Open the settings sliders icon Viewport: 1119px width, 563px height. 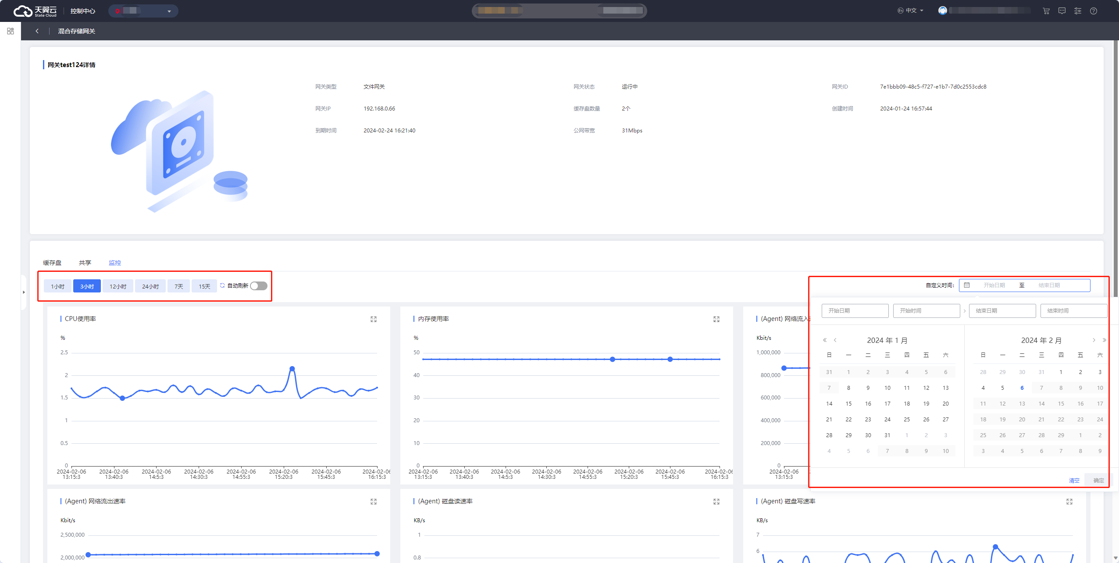(1078, 11)
